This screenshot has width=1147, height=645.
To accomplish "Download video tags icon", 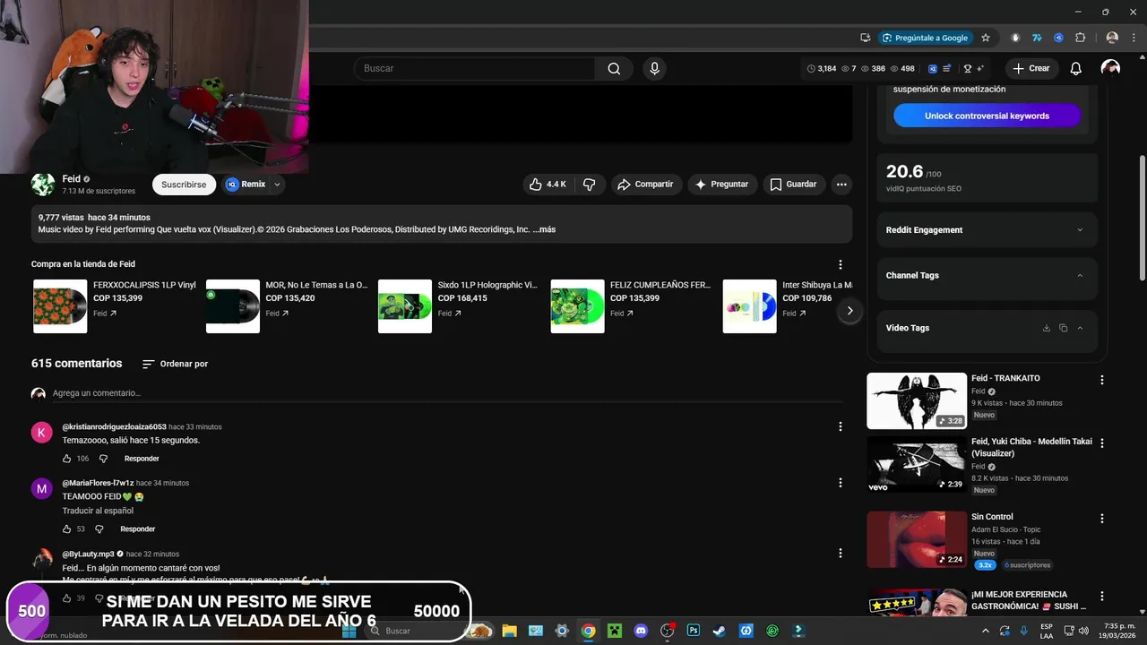I will pyautogui.click(x=1046, y=328).
